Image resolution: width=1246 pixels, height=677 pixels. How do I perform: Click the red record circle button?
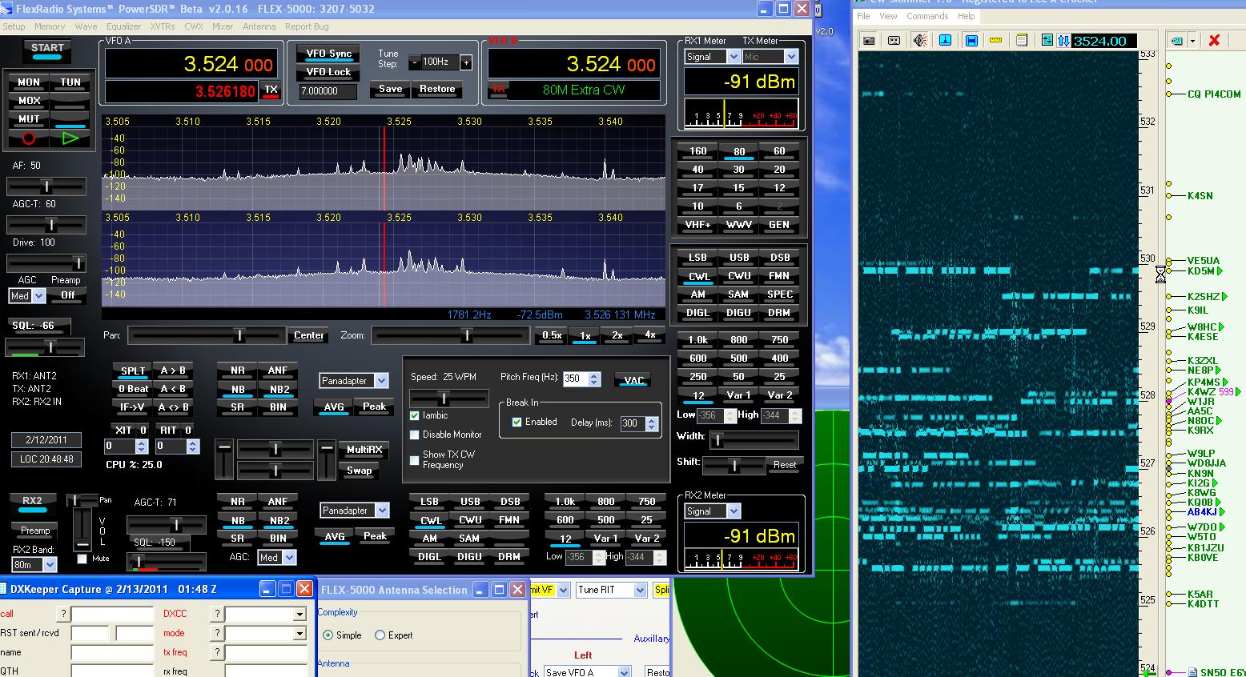29,138
